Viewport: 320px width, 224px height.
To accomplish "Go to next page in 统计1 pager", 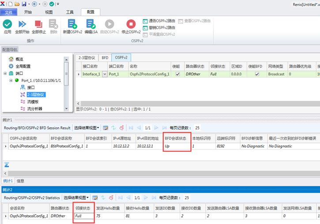I will pyautogui.click(x=156, y=128).
